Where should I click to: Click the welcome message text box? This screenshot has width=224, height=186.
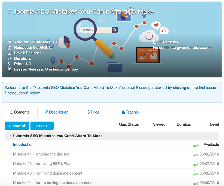tap(112, 92)
